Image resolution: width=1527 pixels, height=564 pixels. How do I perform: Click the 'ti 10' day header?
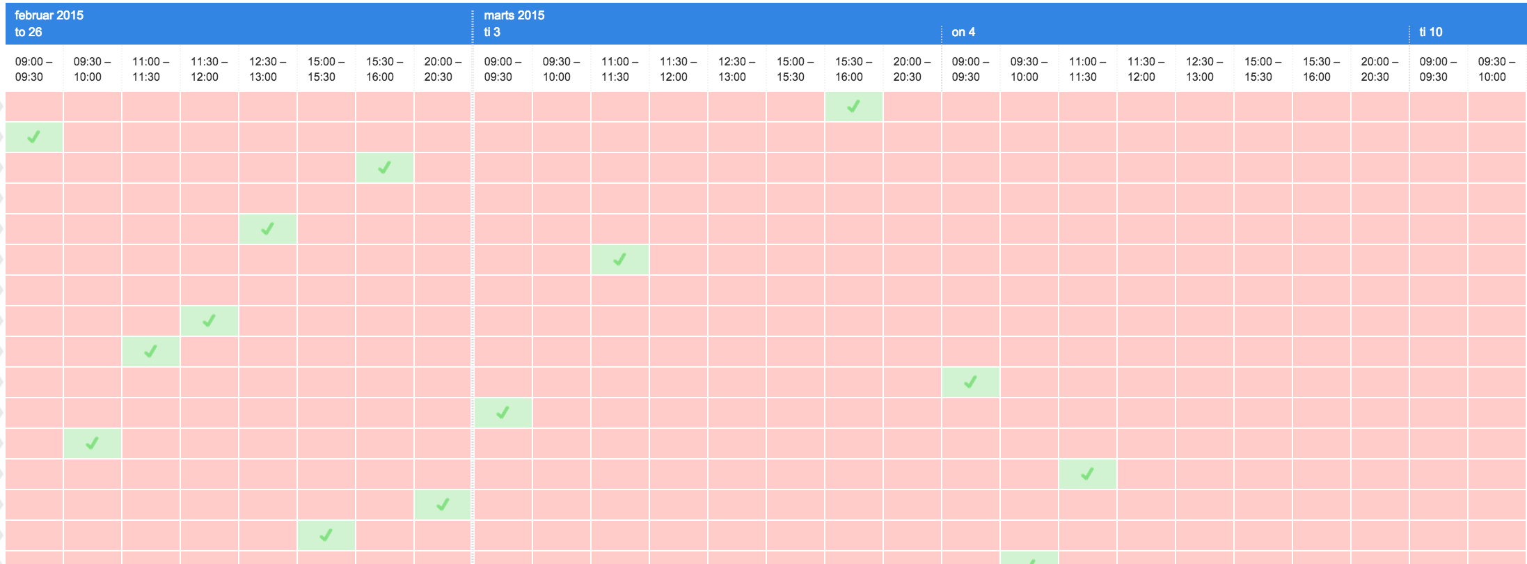pyautogui.click(x=1431, y=32)
